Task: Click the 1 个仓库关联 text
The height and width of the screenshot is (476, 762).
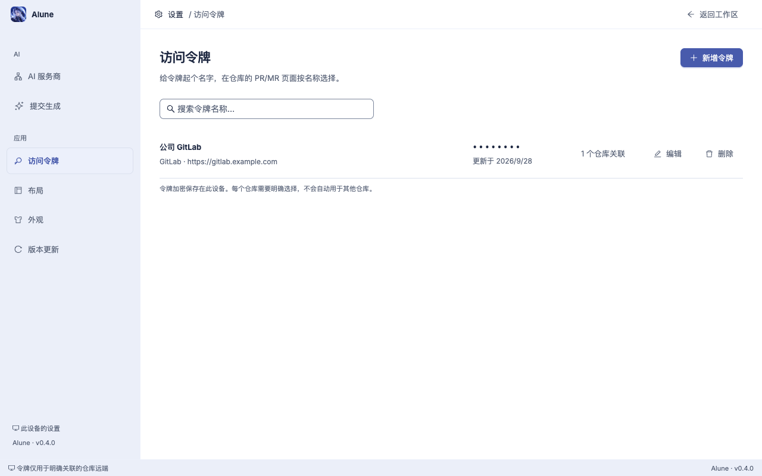Action: 603,154
